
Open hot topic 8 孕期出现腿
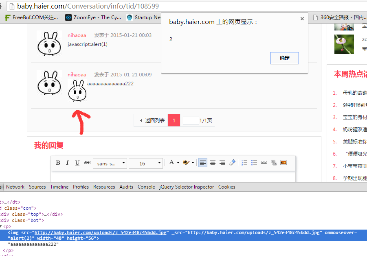[x=355, y=178]
